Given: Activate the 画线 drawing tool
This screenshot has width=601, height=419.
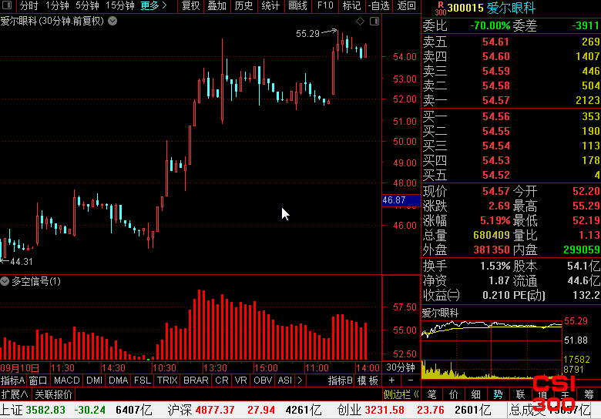Looking at the screenshot, I should [297, 5].
